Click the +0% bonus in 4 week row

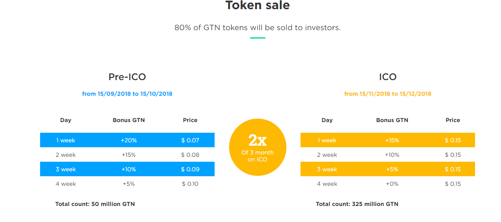tap(392, 184)
